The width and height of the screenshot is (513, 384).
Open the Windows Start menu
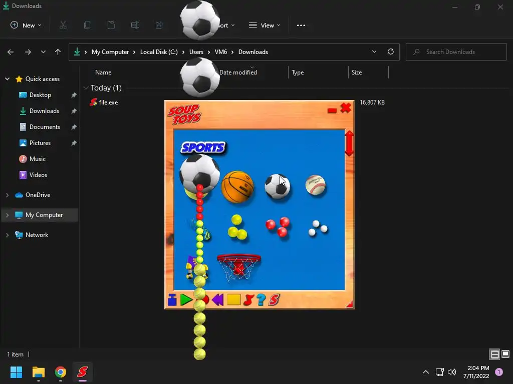pos(16,372)
